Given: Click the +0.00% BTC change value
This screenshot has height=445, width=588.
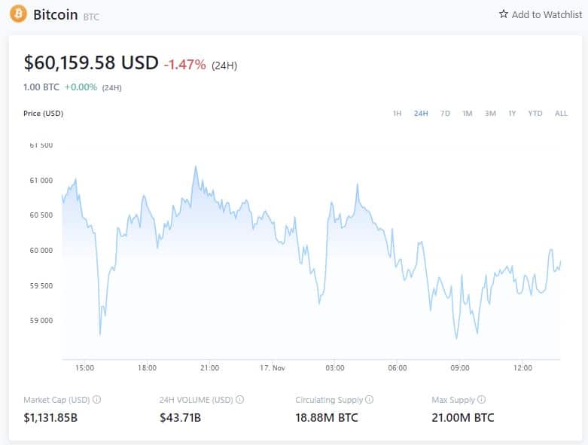Looking at the screenshot, I should click(x=81, y=87).
